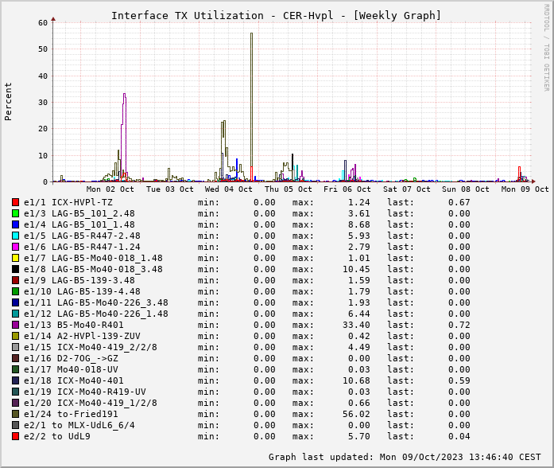Click the Graph last updated timestamp

click(x=405, y=457)
